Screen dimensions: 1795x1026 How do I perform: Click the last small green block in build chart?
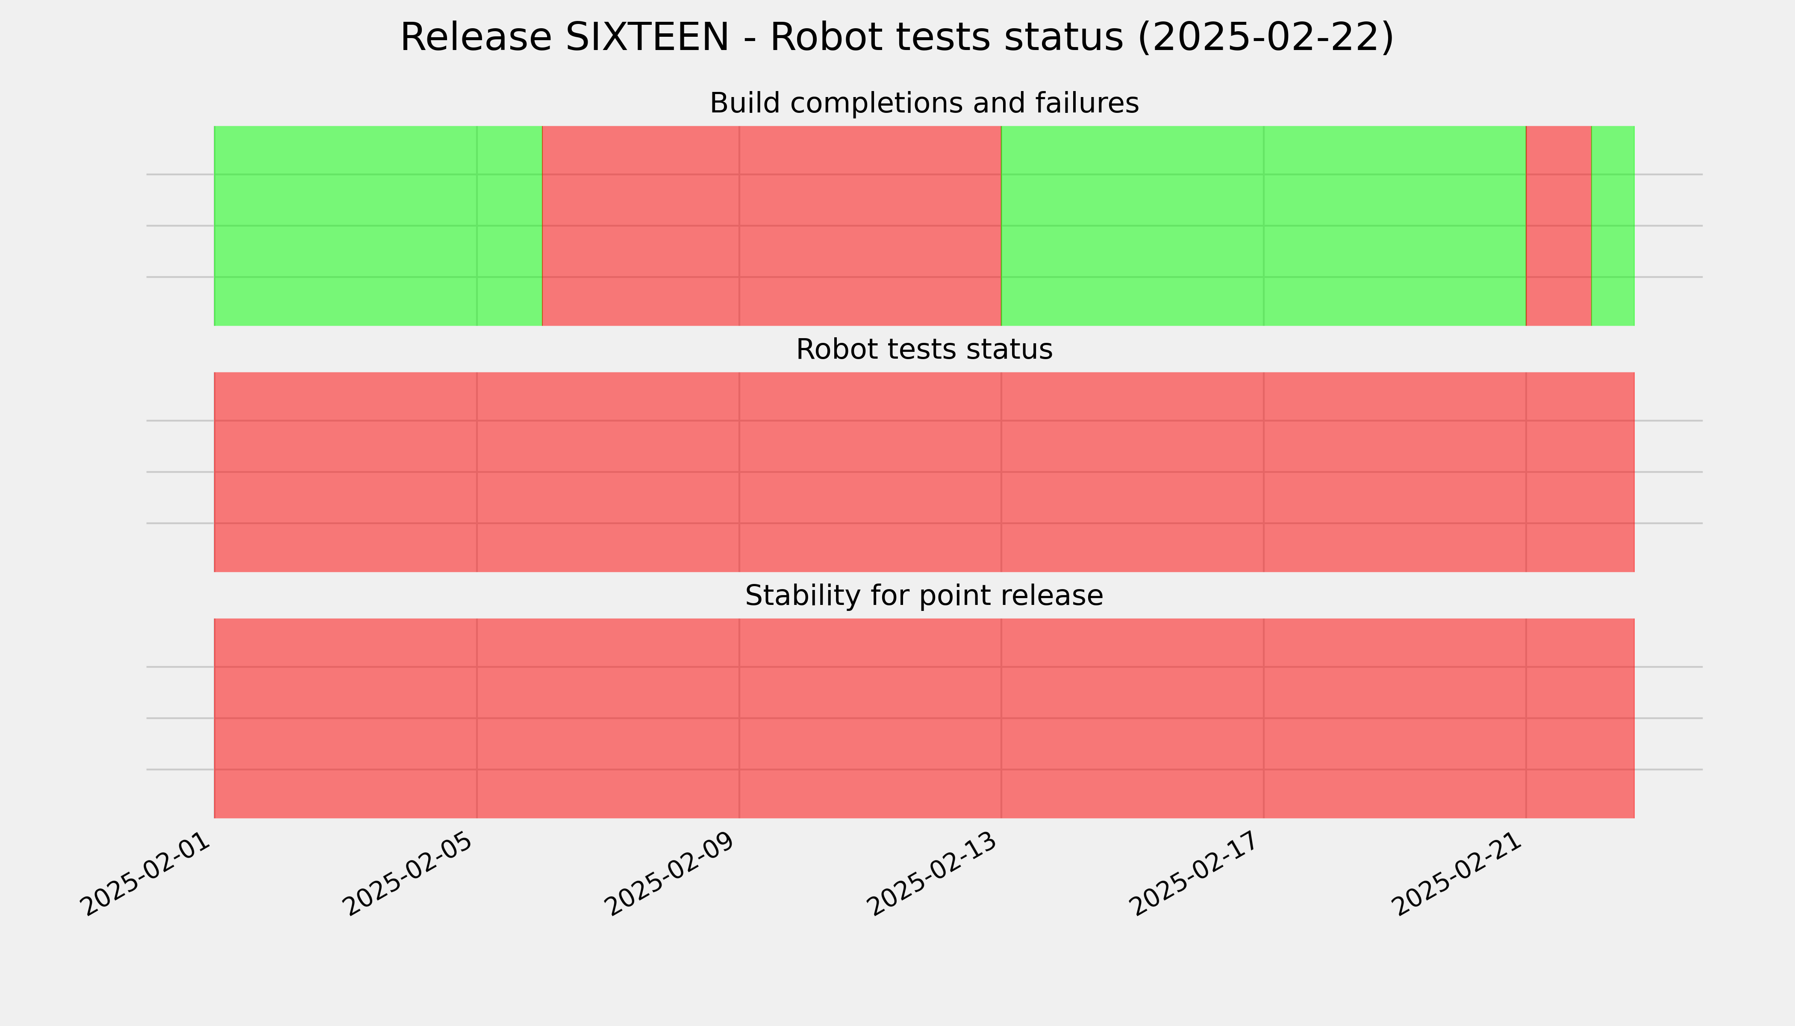(1613, 225)
